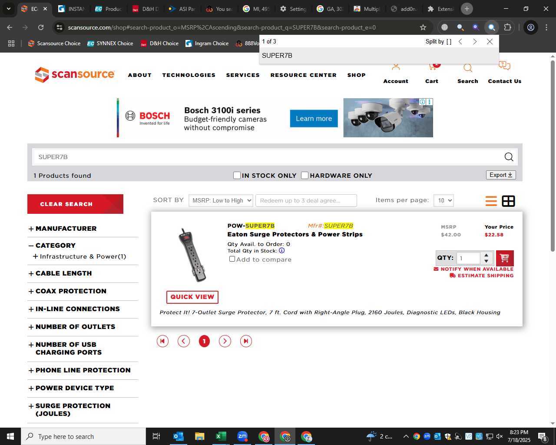556x445 pixels.
Task: Open the Account icon in site header
Action: [396, 67]
